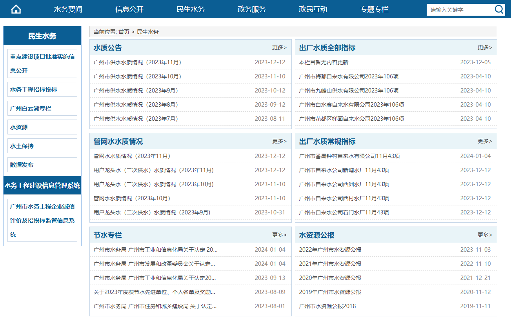Screen dimensions: 511x323
Task: Expand 水质公告 with 更多> link
Action: click(x=279, y=47)
